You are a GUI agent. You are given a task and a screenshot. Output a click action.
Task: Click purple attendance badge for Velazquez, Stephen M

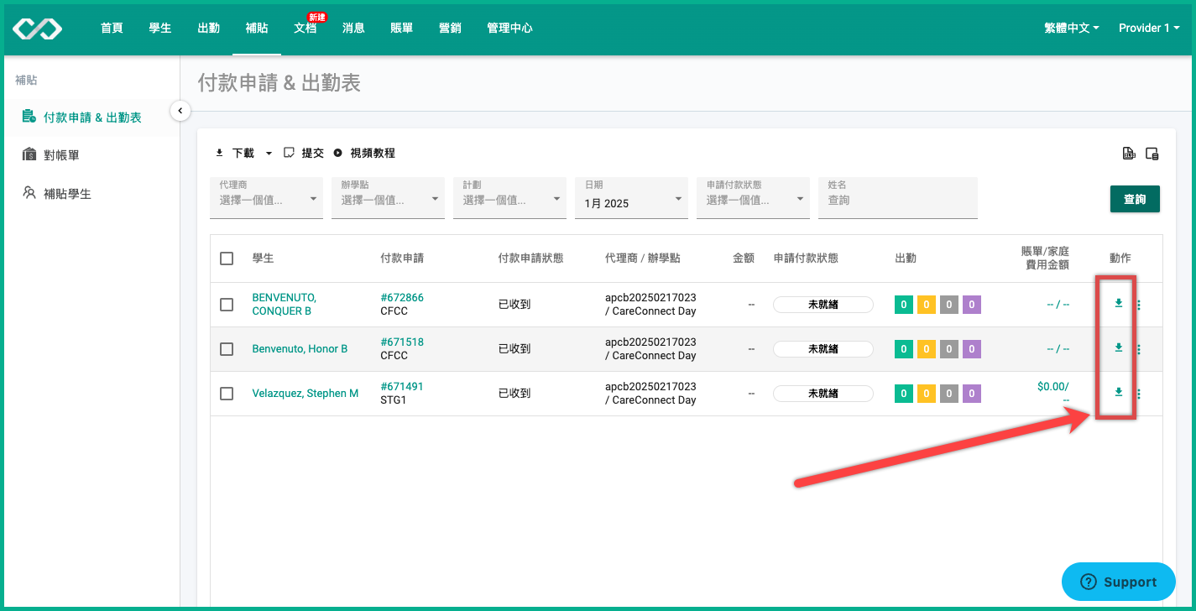pyautogui.click(x=972, y=394)
